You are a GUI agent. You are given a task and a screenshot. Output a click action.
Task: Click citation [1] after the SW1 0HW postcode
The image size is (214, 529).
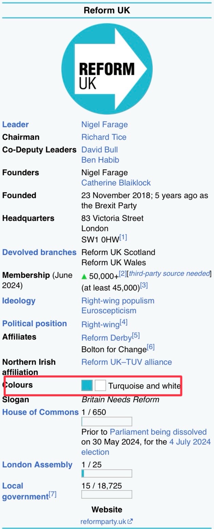tap(123, 237)
